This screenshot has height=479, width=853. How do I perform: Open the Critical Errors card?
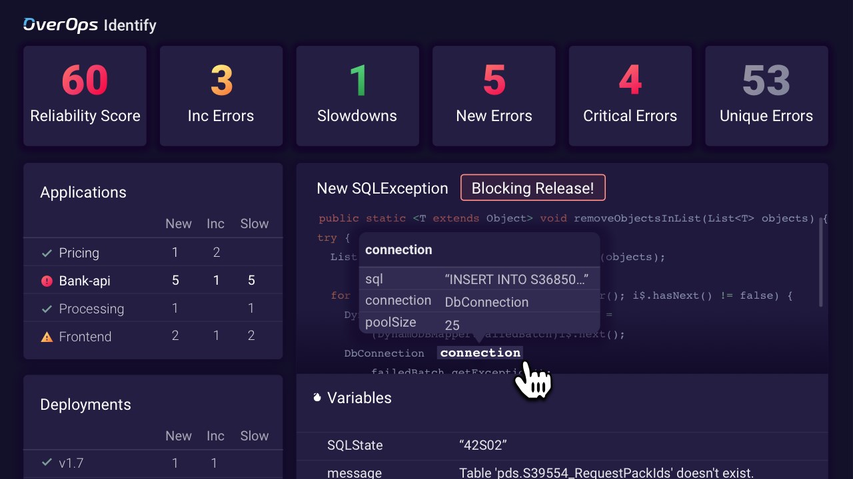[x=630, y=96]
